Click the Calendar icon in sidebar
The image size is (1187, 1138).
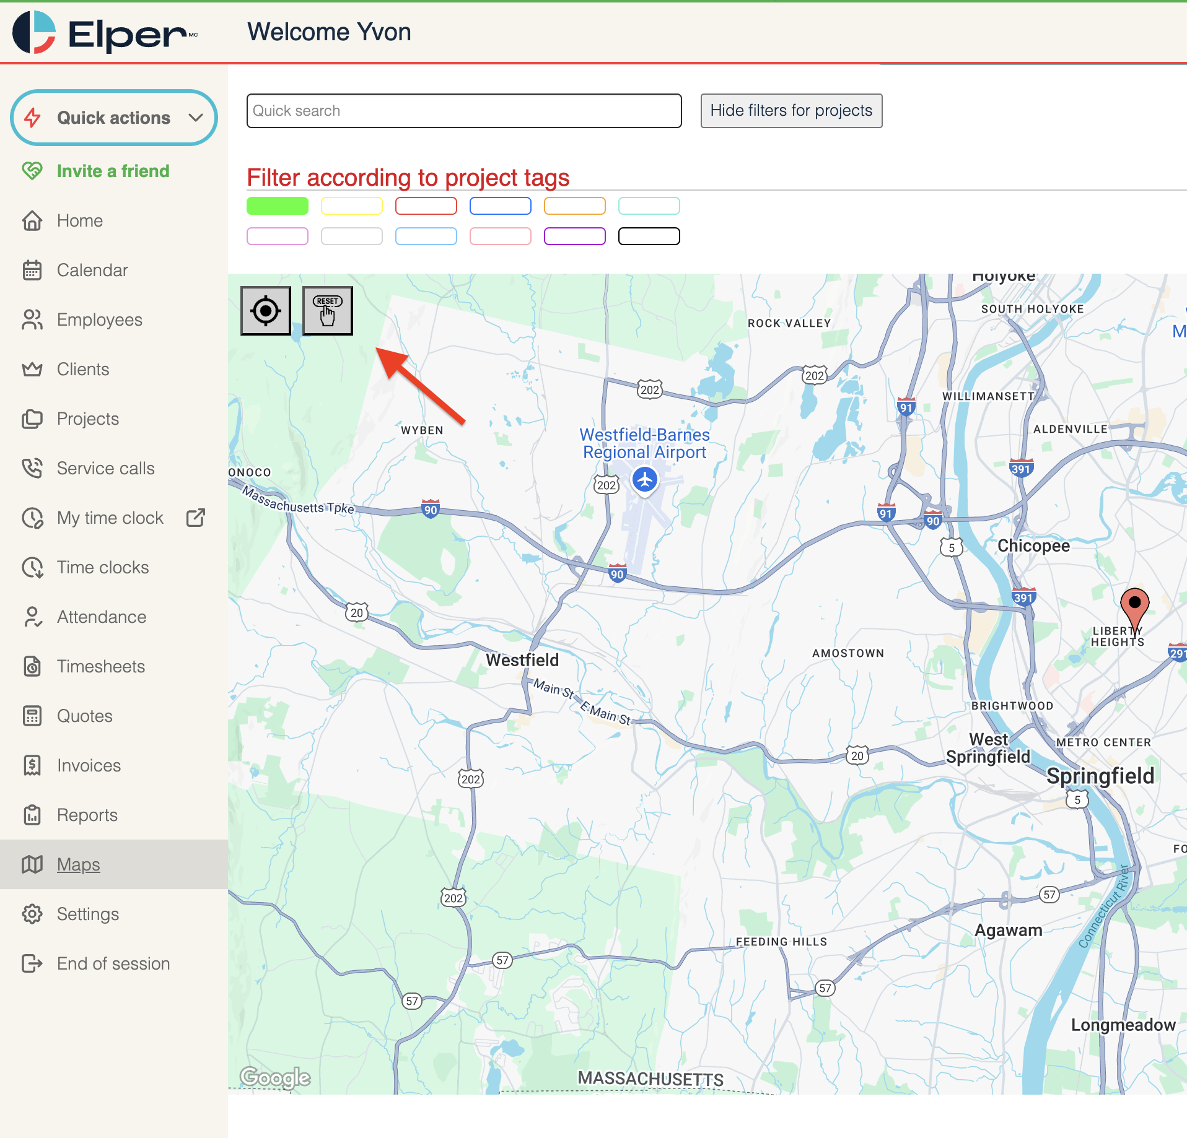32,270
